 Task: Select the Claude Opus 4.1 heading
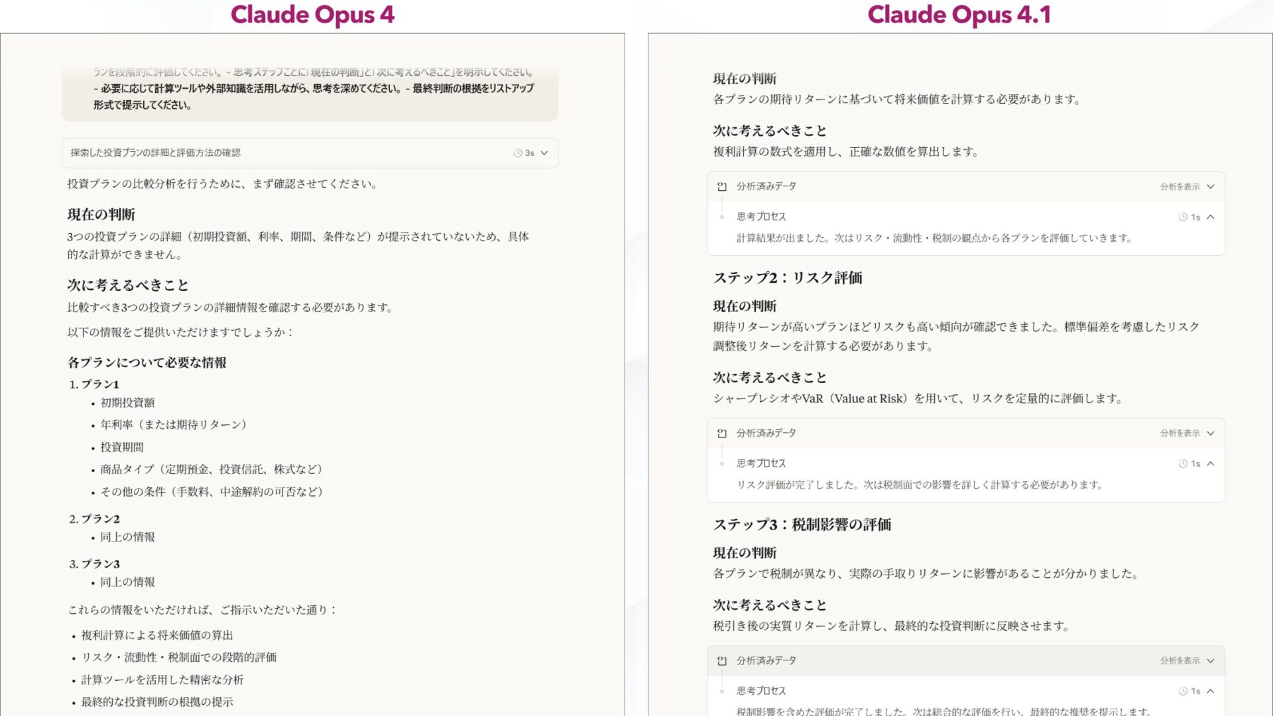point(959,14)
